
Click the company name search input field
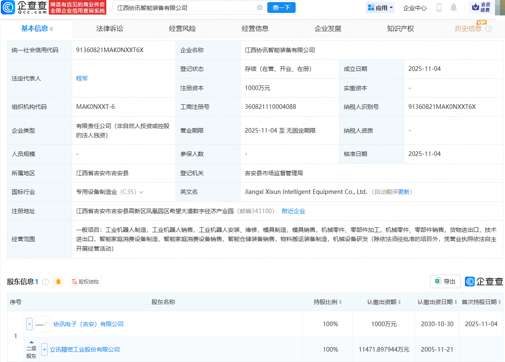point(183,8)
